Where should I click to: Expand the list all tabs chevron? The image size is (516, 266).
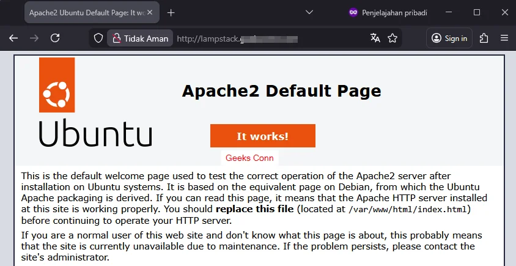coord(309,12)
